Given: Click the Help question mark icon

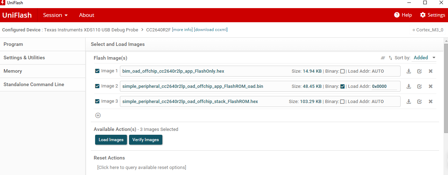Looking at the screenshot, I should coord(397,15).
